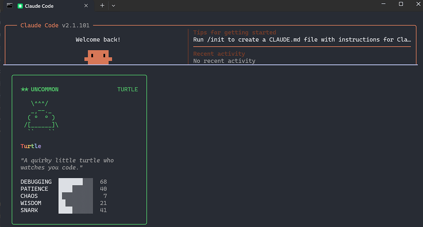The height and width of the screenshot is (227, 423).
Task: Click the Claude Code v2.1.101 title
Action: pos(55,25)
